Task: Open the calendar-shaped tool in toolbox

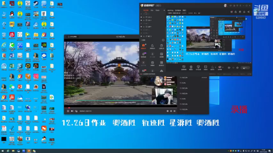Action: click(x=152, y=64)
